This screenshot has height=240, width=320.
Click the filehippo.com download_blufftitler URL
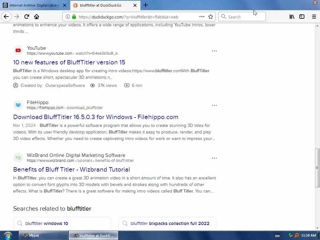65,108
